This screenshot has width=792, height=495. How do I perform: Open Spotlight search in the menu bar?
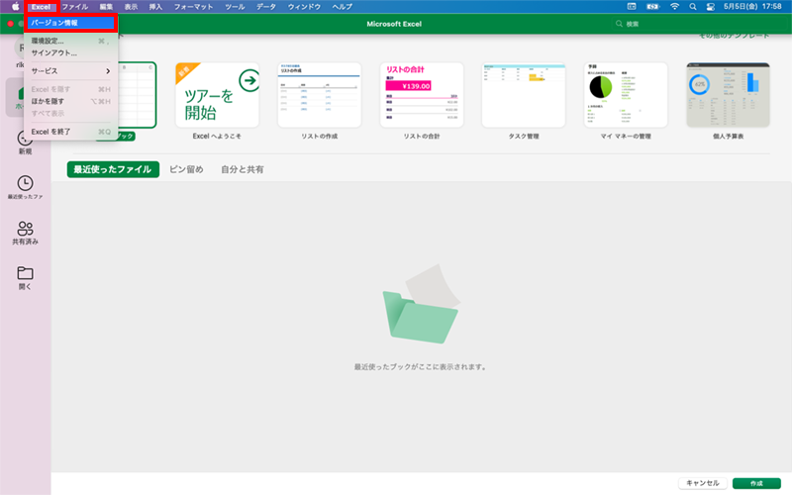[x=693, y=7]
